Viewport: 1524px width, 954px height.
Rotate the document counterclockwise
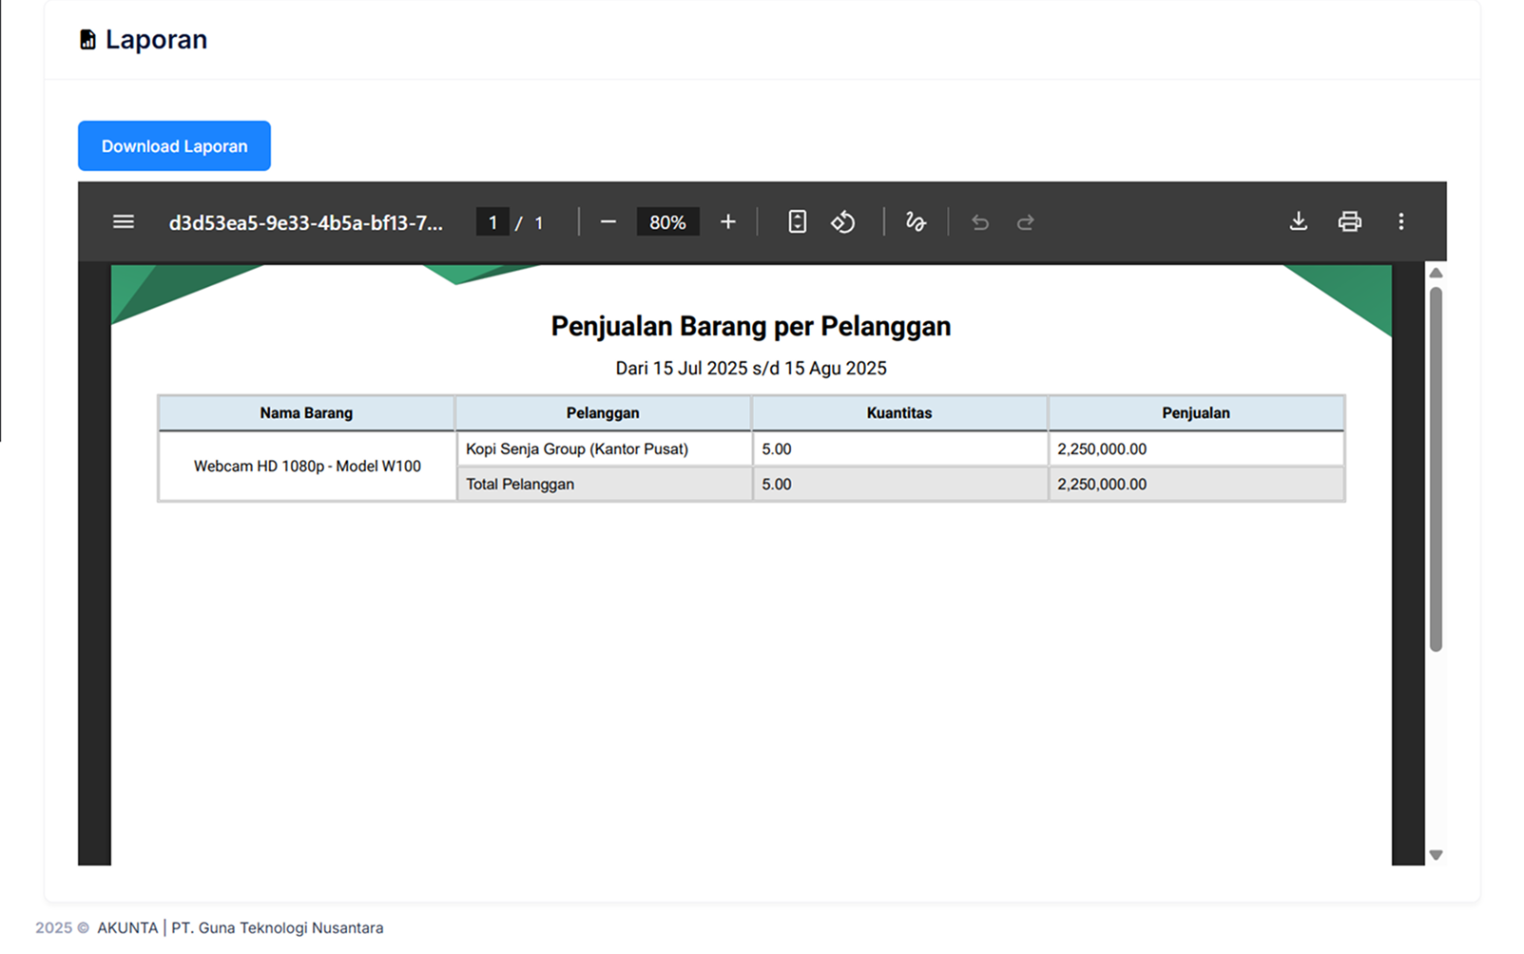click(842, 221)
